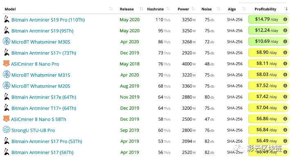Sort by Power column sort arrows
The image size is (291, 161).
point(193,9)
